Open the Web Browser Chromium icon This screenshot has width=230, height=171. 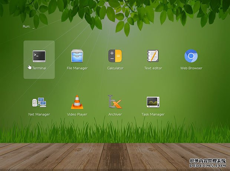pos(191,56)
